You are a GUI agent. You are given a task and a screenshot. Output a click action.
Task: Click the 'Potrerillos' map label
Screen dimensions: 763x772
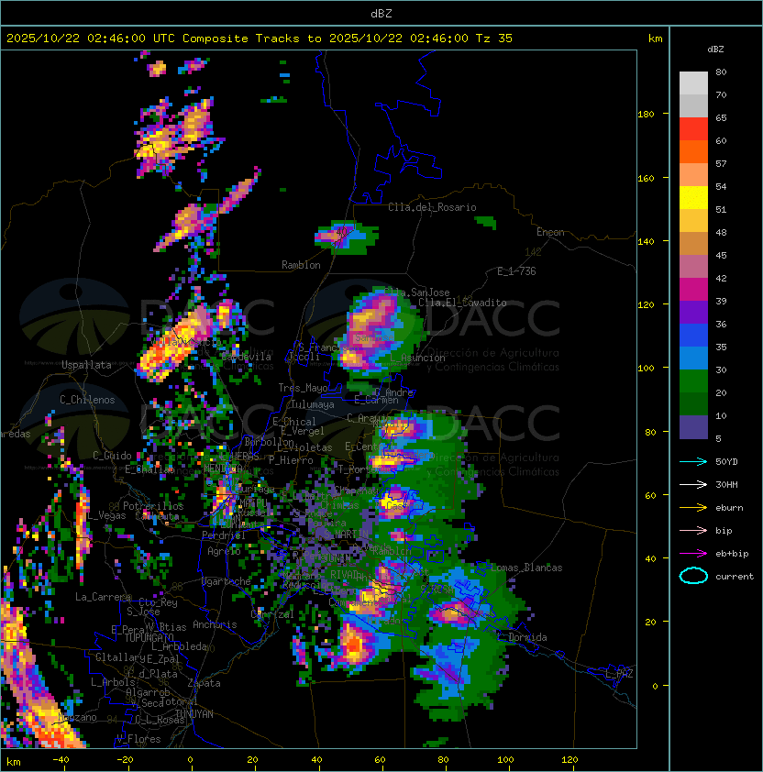pos(153,505)
